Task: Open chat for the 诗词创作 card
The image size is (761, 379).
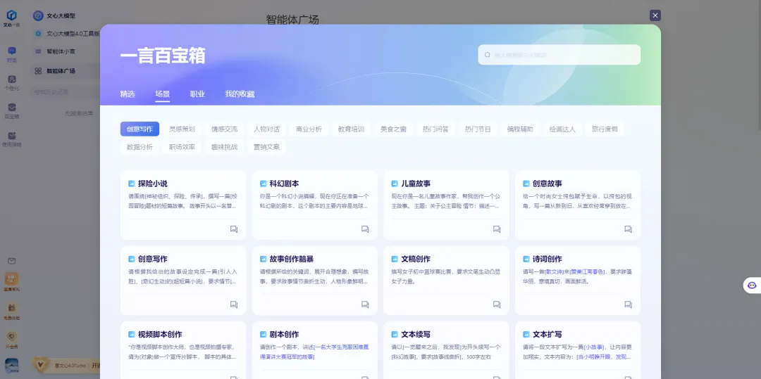Action: click(628, 304)
